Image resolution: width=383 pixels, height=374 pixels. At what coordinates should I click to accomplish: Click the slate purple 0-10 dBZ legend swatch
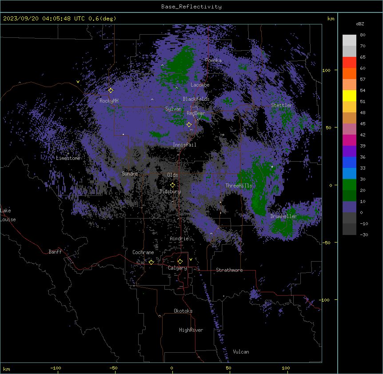pyautogui.click(x=349, y=207)
